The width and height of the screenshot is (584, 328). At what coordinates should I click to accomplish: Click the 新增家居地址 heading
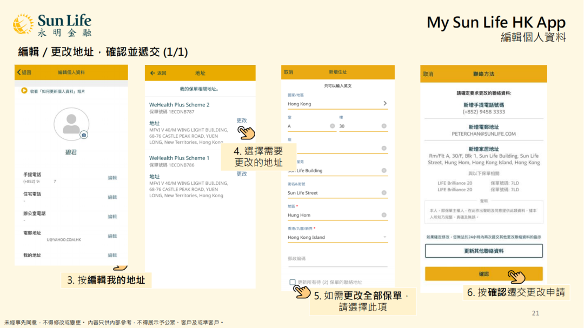[483, 149]
